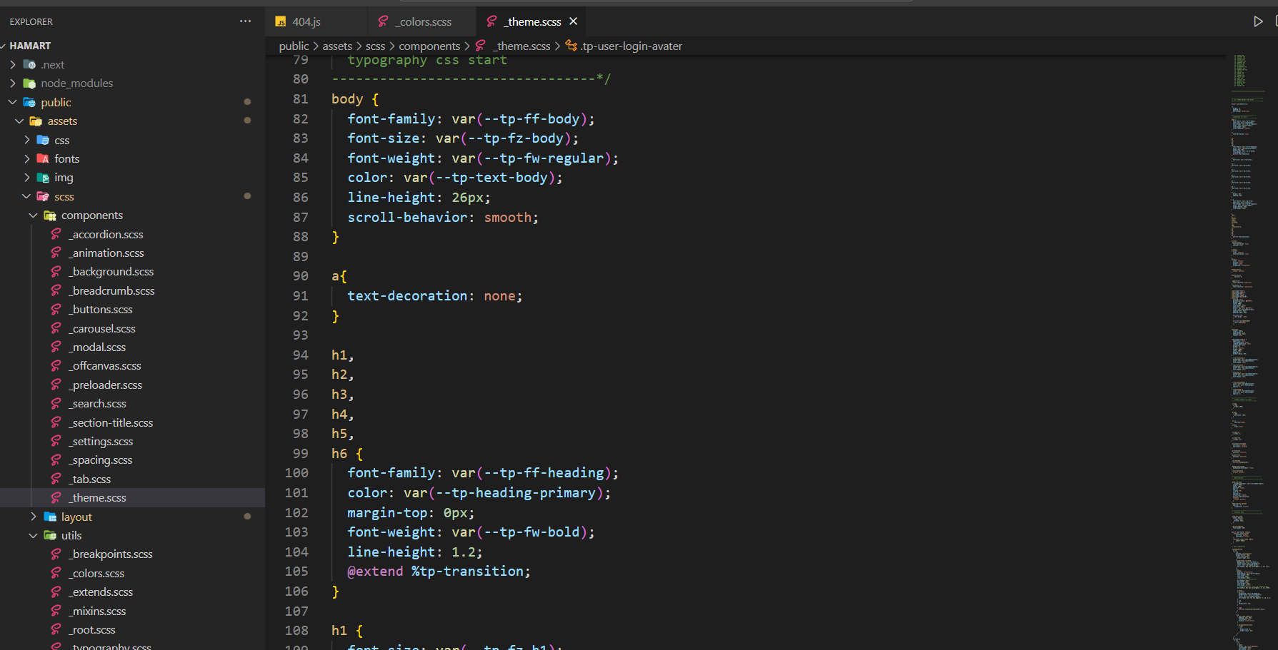Open _root.scss file

tap(91, 629)
